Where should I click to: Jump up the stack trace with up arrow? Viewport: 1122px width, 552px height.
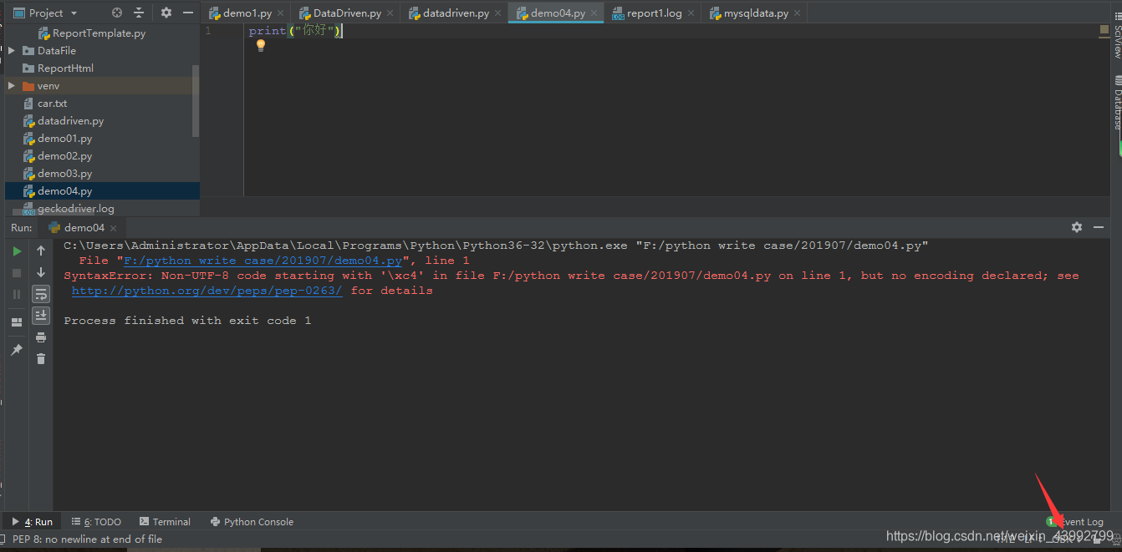tap(41, 251)
